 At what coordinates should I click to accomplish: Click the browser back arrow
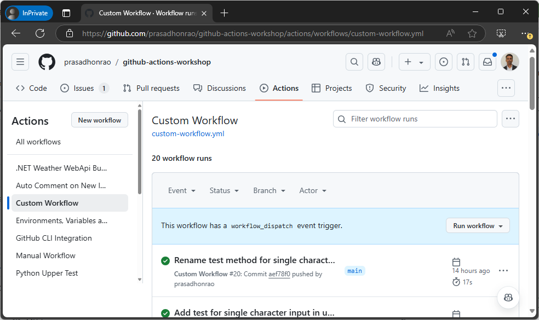[x=16, y=33]
